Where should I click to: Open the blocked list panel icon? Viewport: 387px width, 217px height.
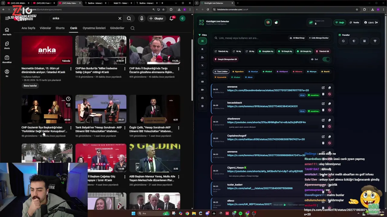click(x=343, y=41)
